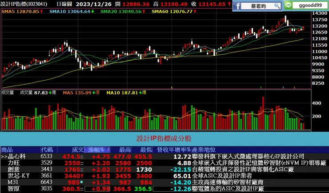
Task: Click stock code 3529
Action: [x=46, y=163]
